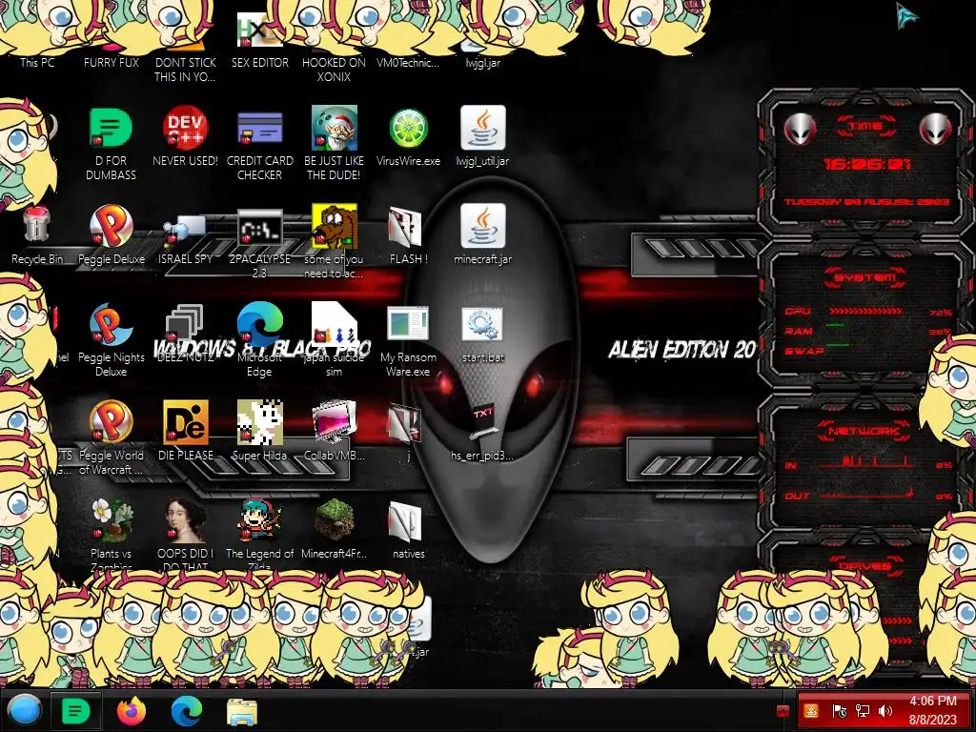This screenshot has width=976, height=732.
Task: Select the VirusWire.exe lime icon
Action: coord(408,128)
